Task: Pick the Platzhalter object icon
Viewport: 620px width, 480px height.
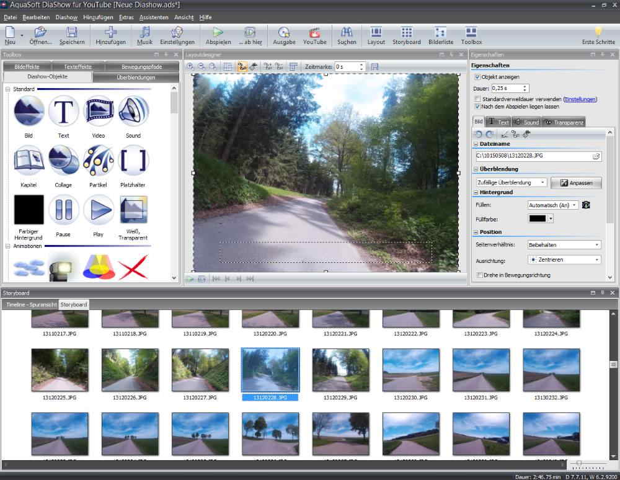Action: (133, 161)
